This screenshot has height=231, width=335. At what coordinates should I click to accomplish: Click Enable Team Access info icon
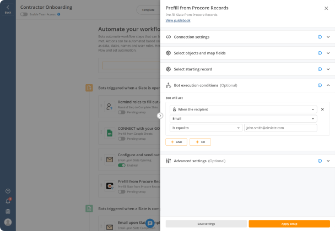pos(59,14)
